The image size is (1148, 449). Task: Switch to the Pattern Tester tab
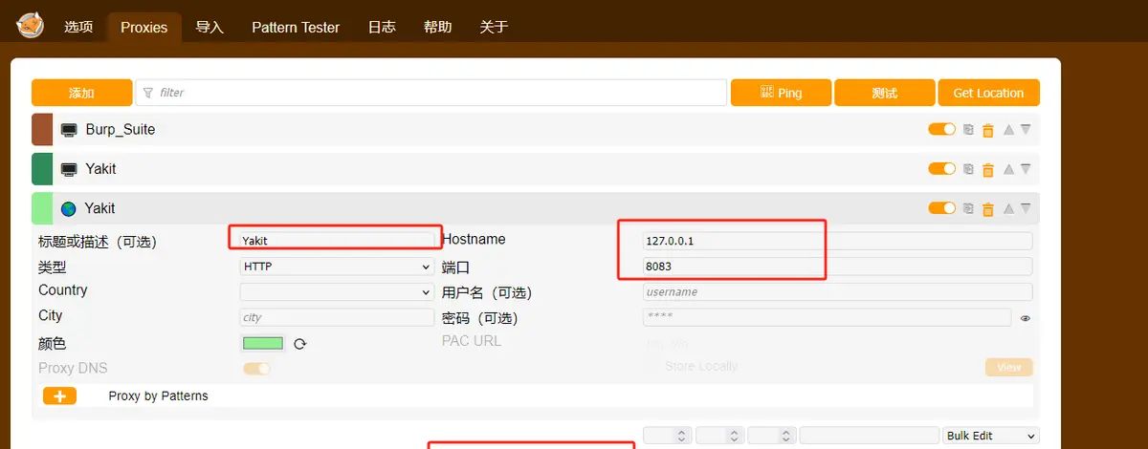tap(296, 28)
